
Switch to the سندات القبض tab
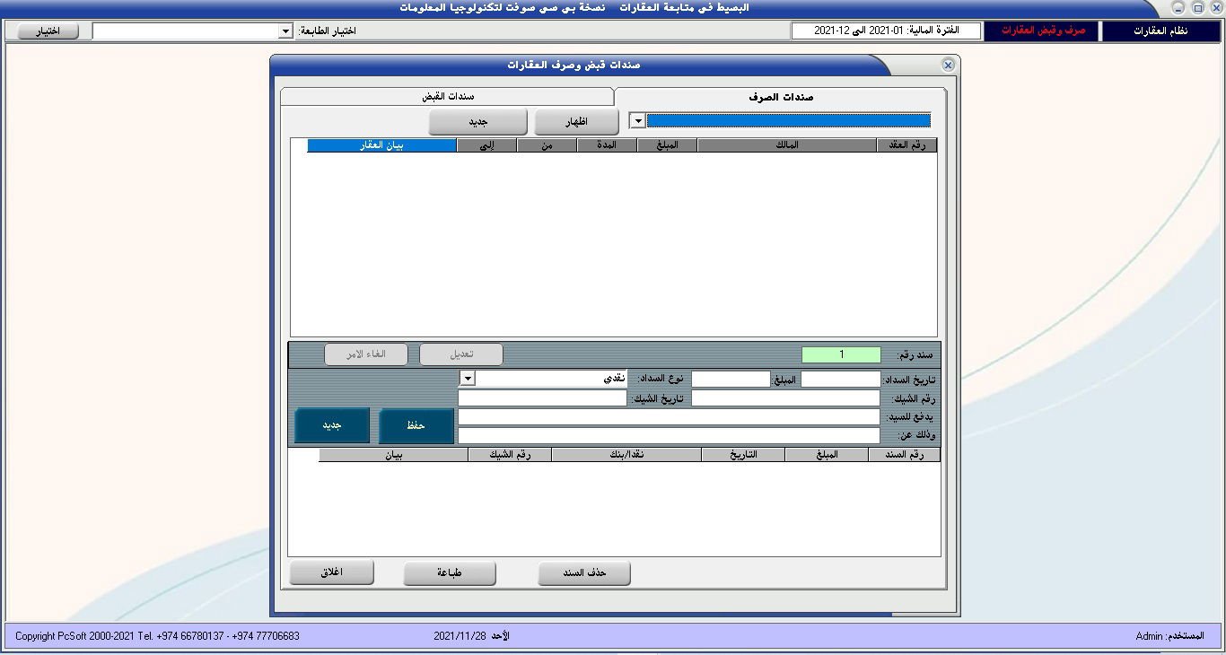446,95
